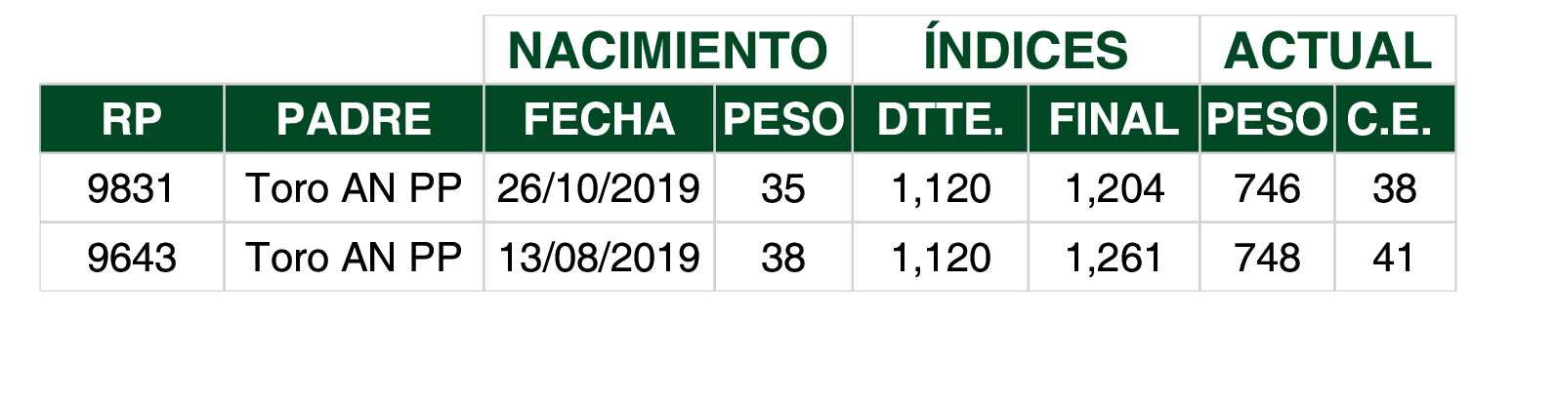1557x403 pixels.
Task: Click current weight cell 748
Action: click(x=1267, y=258)
